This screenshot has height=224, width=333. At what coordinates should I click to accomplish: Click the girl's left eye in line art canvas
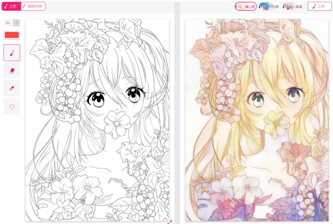pos(96,99)
